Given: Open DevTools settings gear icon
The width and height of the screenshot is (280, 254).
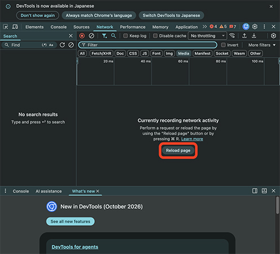Looking at the screenshot, I should (255, 27).
